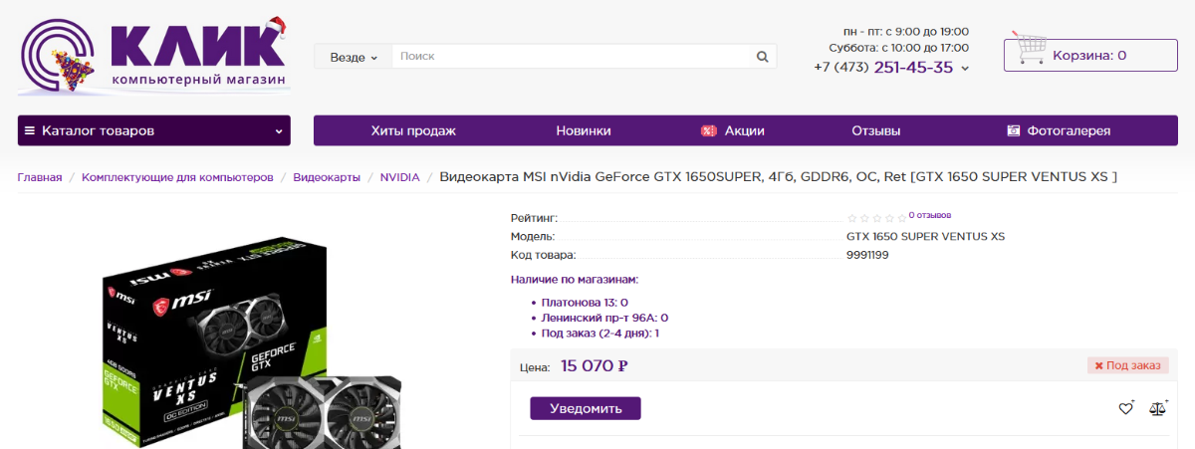Click the MSI graphics card product image
1195x449 pixels.
[x=254, y=343]
